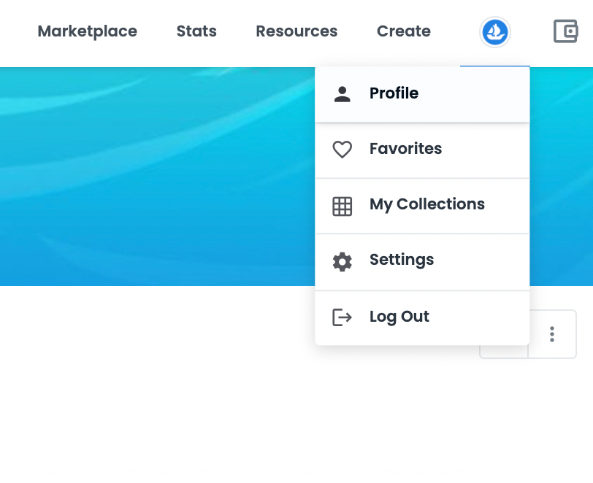This screenshot has width=593, height=483.
Task: Go to Create in the navigation bar
Action: [404, 31]
